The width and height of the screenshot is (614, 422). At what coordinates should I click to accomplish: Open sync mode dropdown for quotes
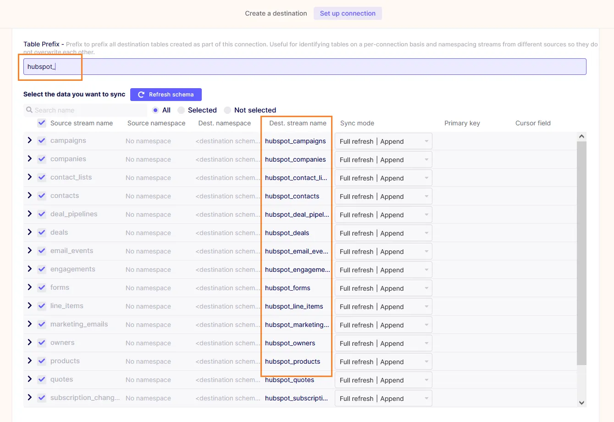pos(383,380)
